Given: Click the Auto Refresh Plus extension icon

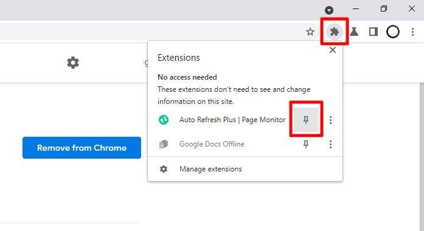Looking at the screenshot, I should [164, 120].
